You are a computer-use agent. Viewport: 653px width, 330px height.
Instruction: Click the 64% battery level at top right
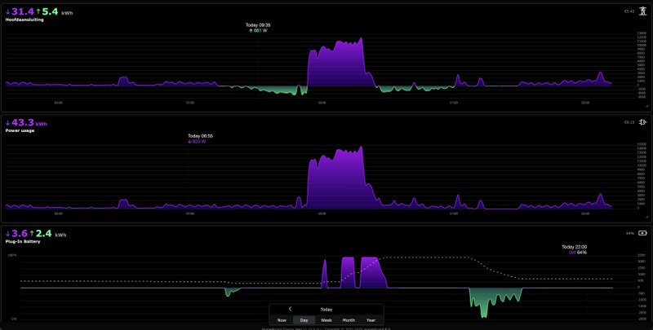pos(630,233)
